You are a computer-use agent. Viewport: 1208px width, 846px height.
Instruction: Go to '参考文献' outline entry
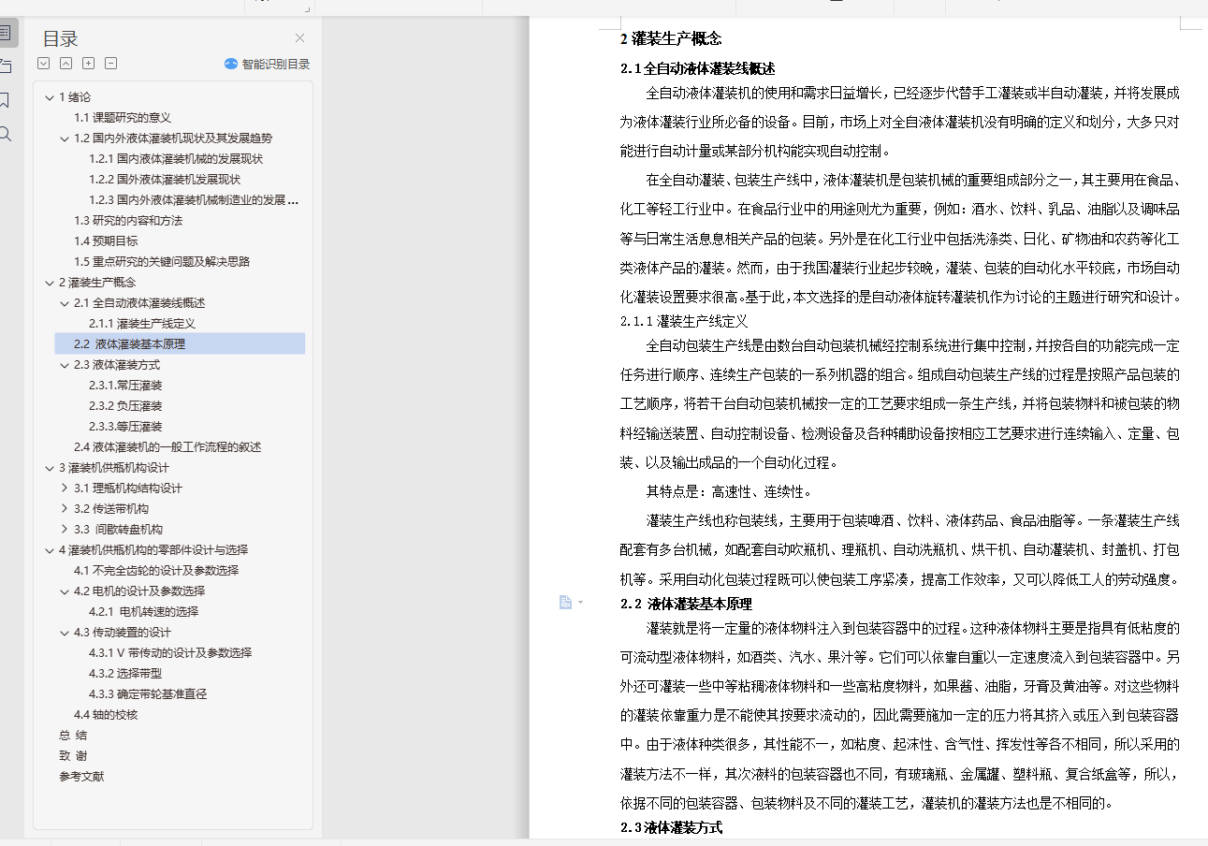click(x=81, y=776)
